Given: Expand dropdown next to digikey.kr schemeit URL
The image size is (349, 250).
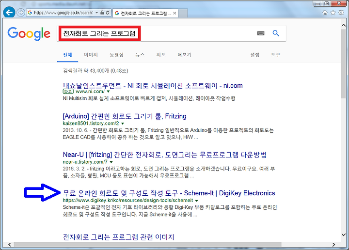Looking at the screenshot, I should 196,201.
